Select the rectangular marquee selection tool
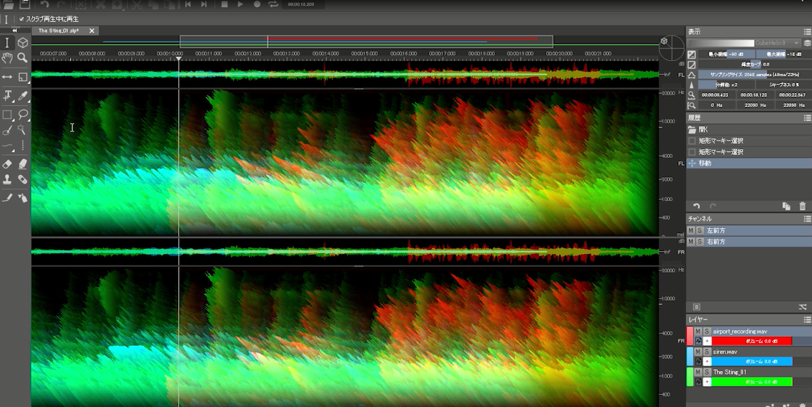This screenshot has width=812, height=407. 7,115
